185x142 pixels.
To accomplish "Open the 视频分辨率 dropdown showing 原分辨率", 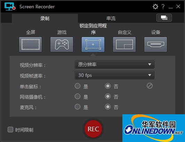I will click(114, 64).
